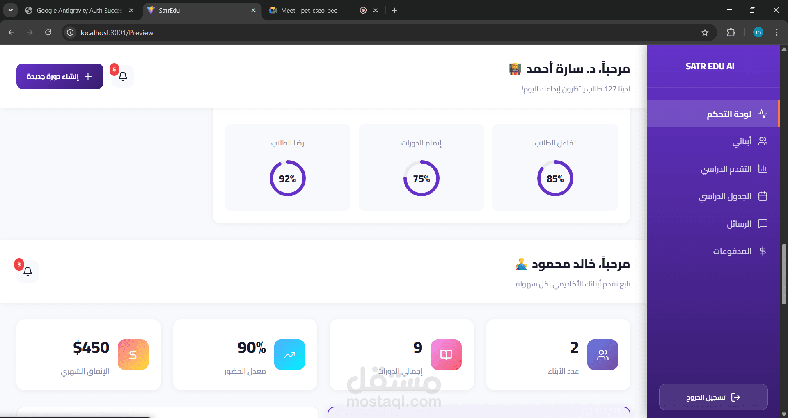The width and height of the screenshot is (788, 418).
Task: Click the notification bell with badge 3
Action: point(27,271)
